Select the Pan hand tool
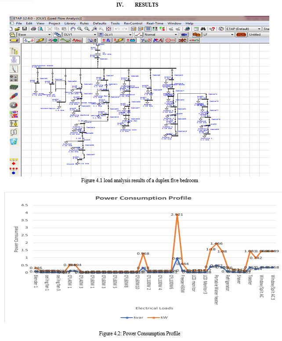Viewport: 282px width, 341px height. [73, 29]
